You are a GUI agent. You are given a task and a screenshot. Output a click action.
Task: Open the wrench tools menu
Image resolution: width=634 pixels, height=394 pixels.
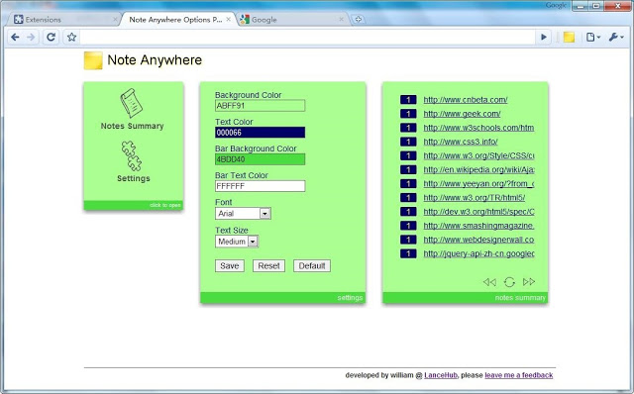click(616, 38)
